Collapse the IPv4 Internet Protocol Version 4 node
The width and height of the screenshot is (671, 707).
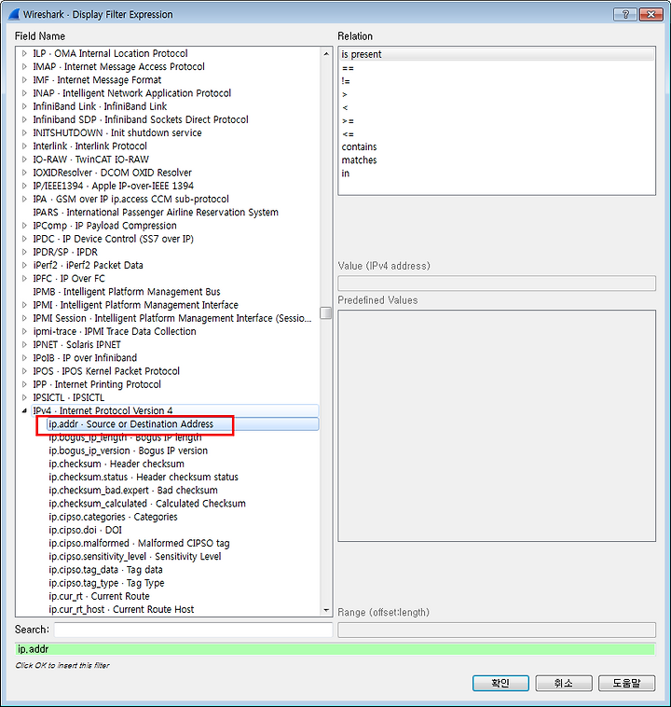pos(24,410)
